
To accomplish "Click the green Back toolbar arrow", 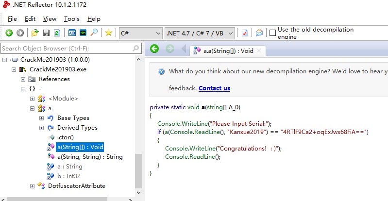I will tap(9, 33).
